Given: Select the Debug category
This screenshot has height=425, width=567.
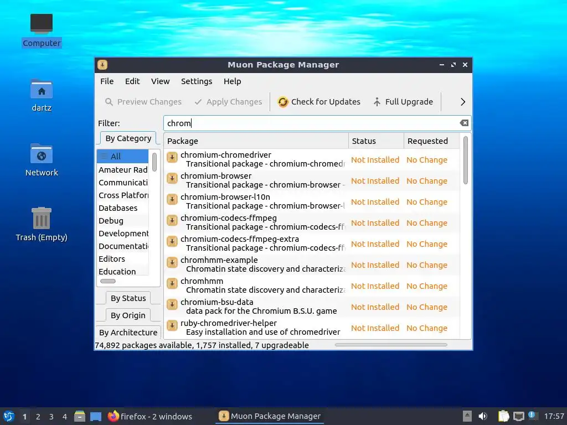Looking at the screenshot, I should [122, 221].
